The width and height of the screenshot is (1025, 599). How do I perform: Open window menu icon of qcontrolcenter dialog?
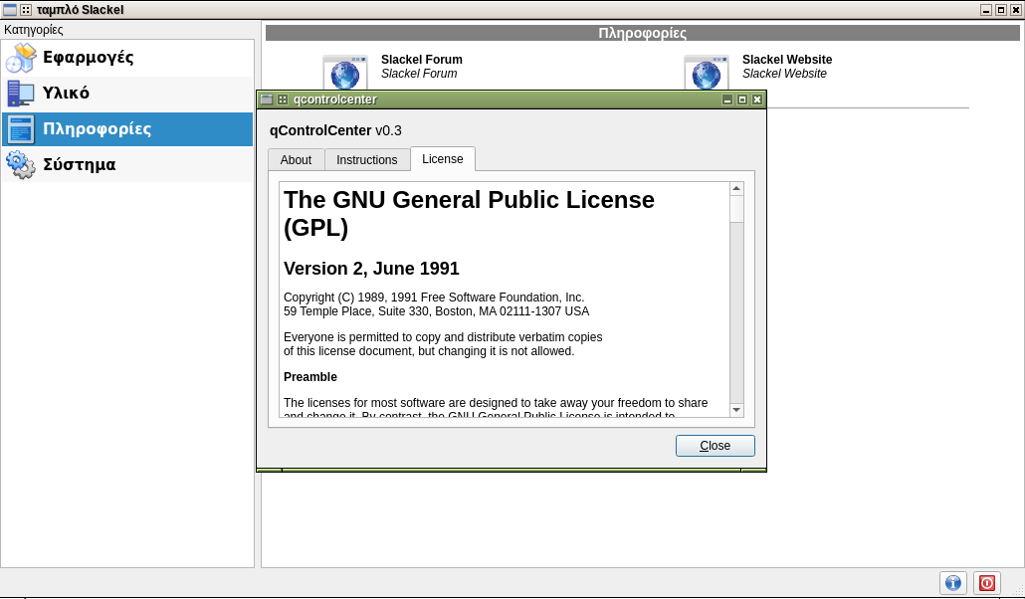tap(266, 100)
